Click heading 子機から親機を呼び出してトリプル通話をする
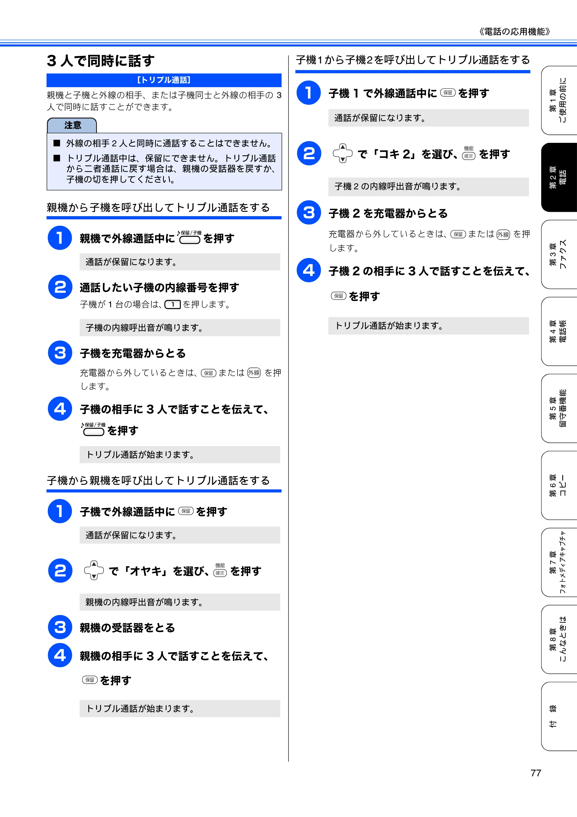 (x=158, y=481)
